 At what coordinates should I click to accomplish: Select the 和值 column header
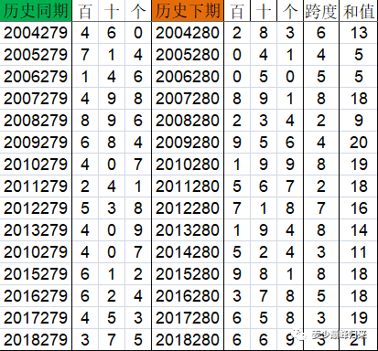click(358, 11)
